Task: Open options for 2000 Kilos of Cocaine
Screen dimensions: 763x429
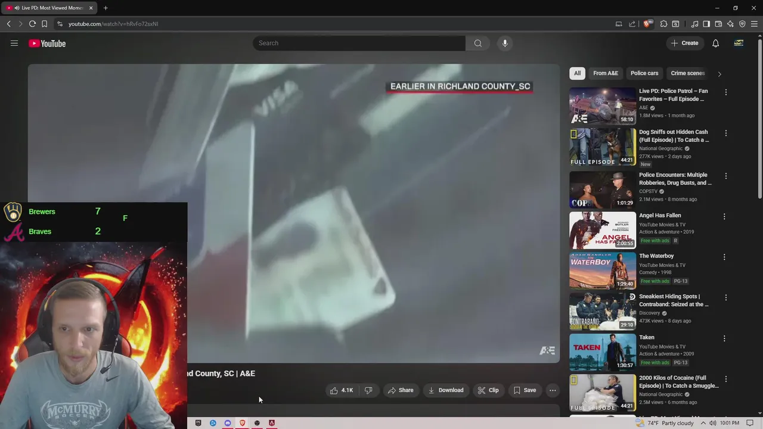Action: click(725, 379)
